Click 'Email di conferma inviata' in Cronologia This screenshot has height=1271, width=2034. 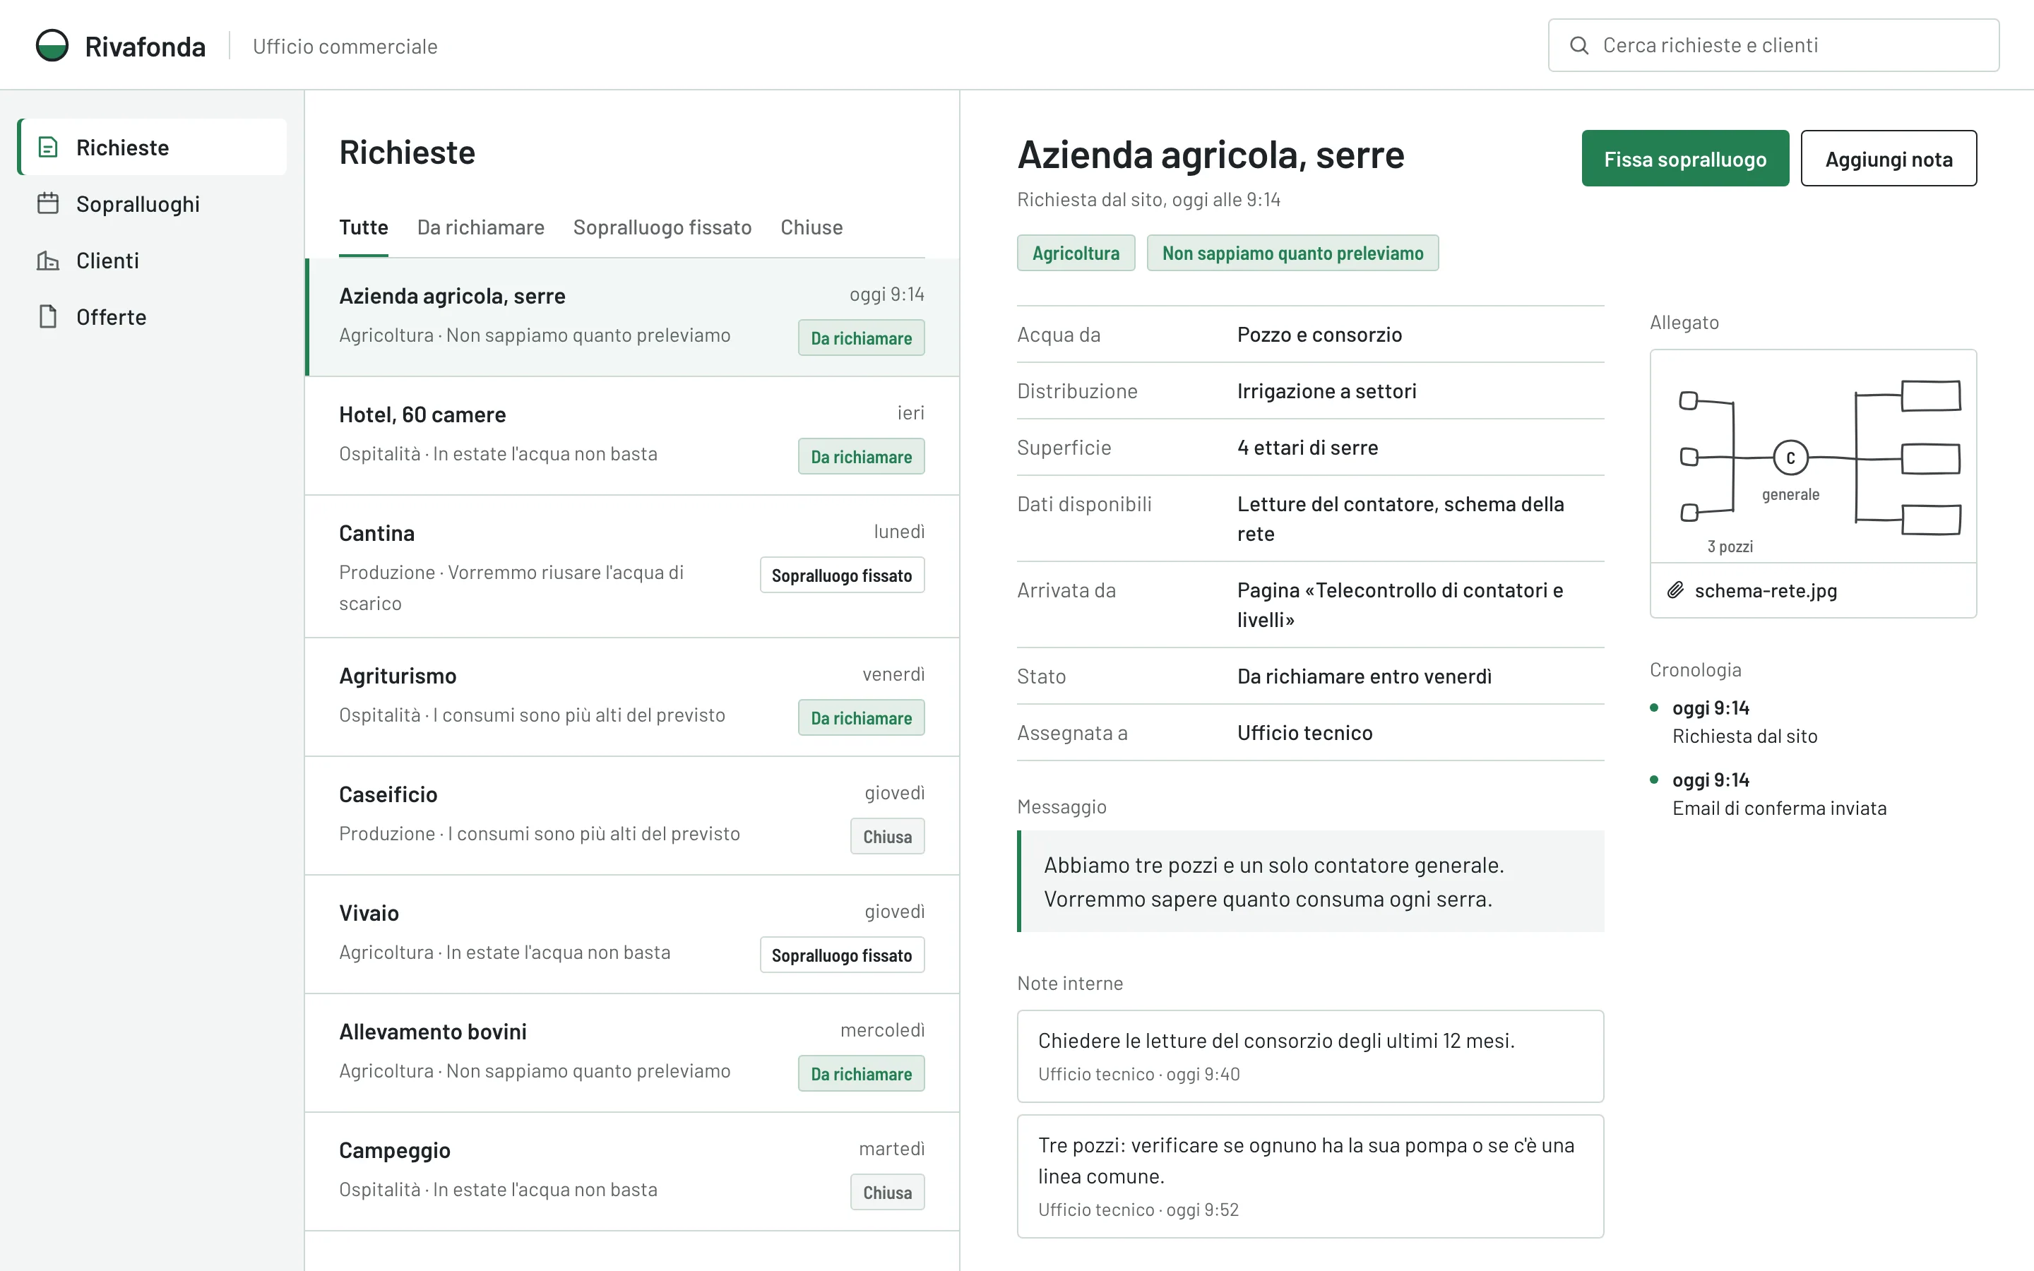(x=1779, y=808)
